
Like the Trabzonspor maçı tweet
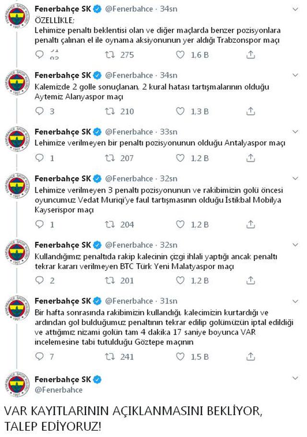[180, 55]
